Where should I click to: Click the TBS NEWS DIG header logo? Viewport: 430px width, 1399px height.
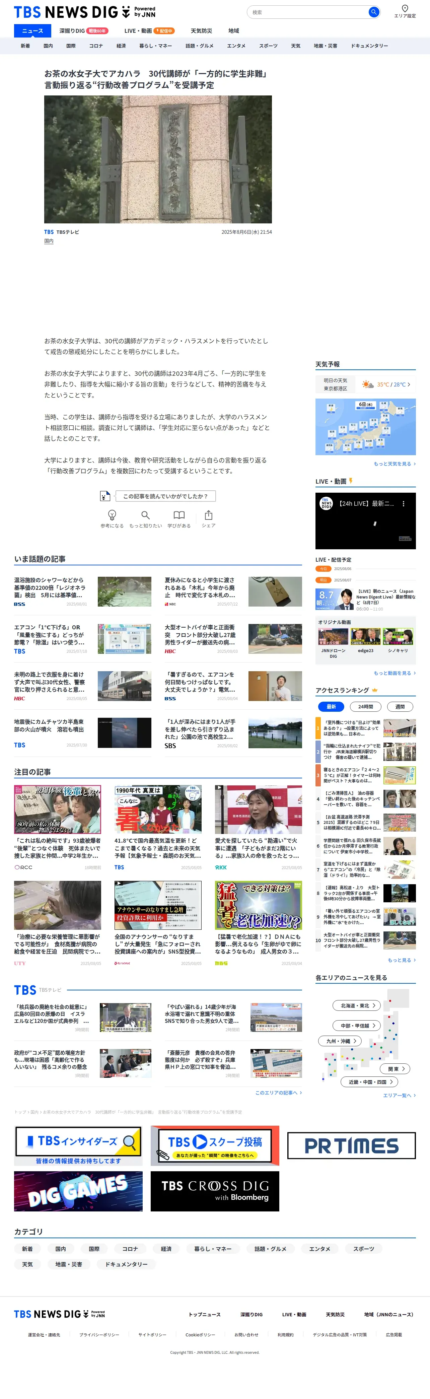tap(85, 12)
